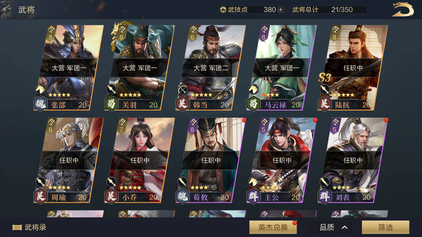The image size is (422, 237).
Task: Open the 英杰兑换 exchange button
Action: click(273, 227)
